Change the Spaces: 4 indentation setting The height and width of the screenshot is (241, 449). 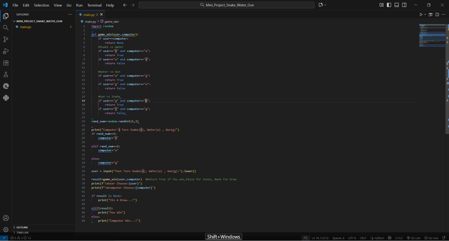[x=338, y=238]
